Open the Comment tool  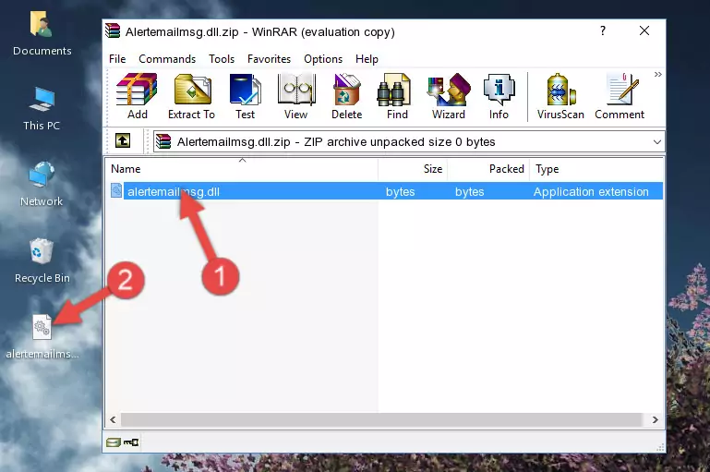click(x=620, y=96)
